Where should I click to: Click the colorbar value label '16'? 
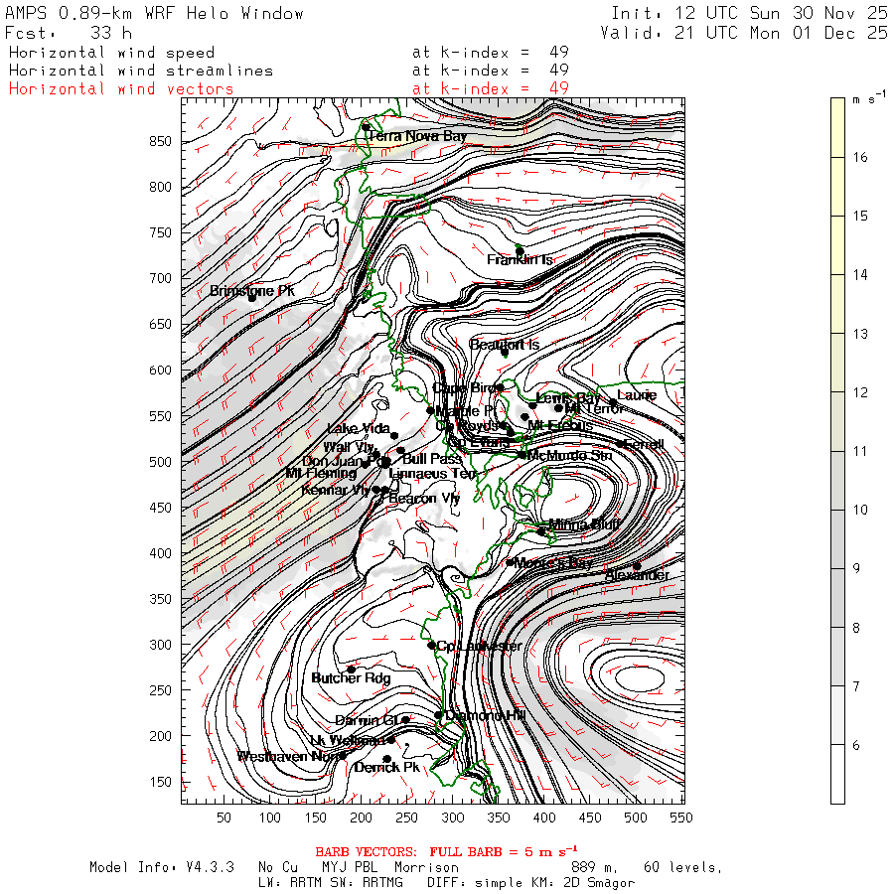tap(860, 157)
